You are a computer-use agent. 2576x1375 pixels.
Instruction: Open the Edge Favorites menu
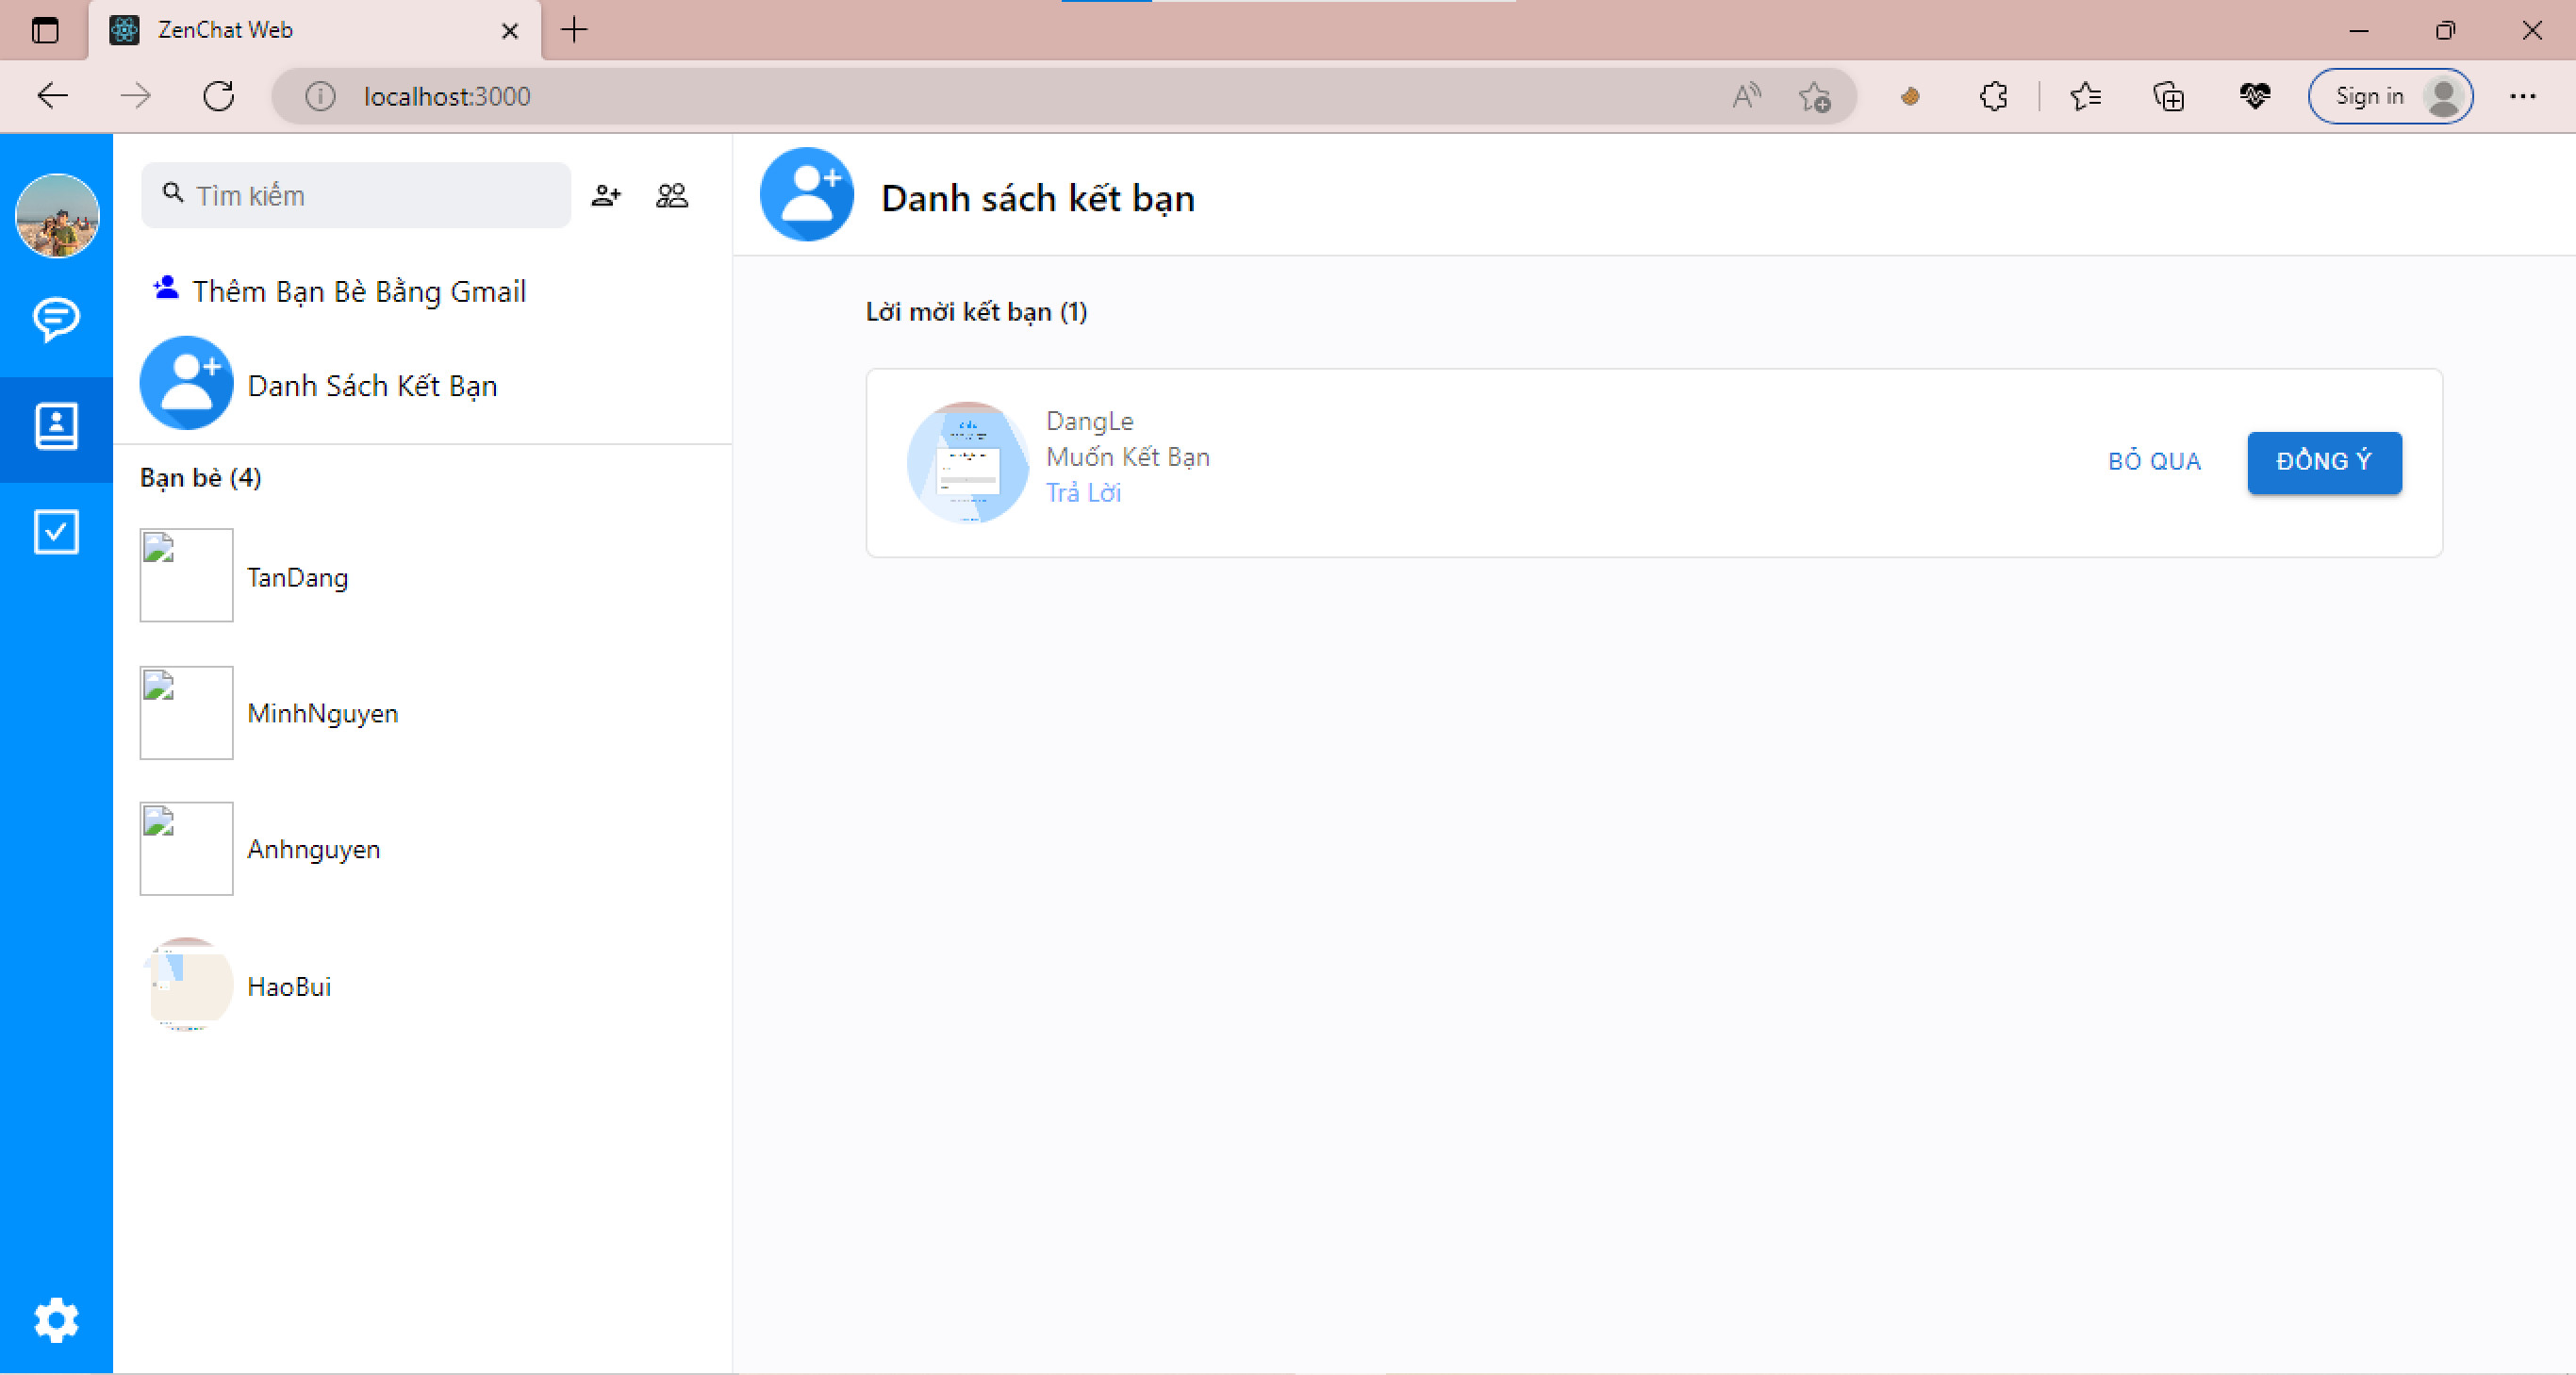[x=2085, y=96]
